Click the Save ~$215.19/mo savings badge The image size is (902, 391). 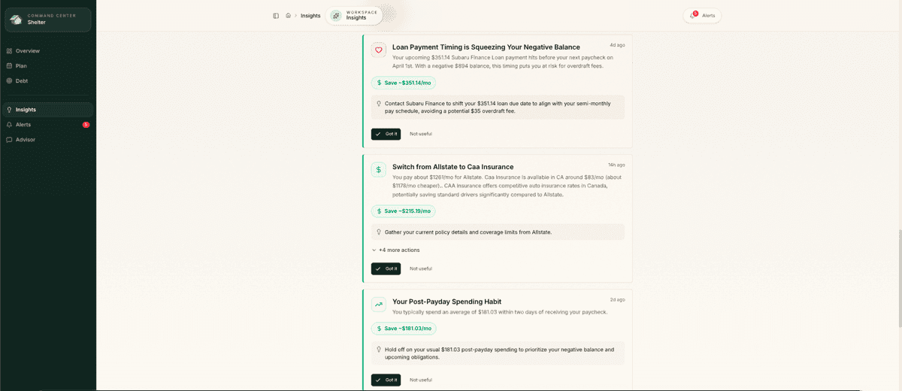404,211
